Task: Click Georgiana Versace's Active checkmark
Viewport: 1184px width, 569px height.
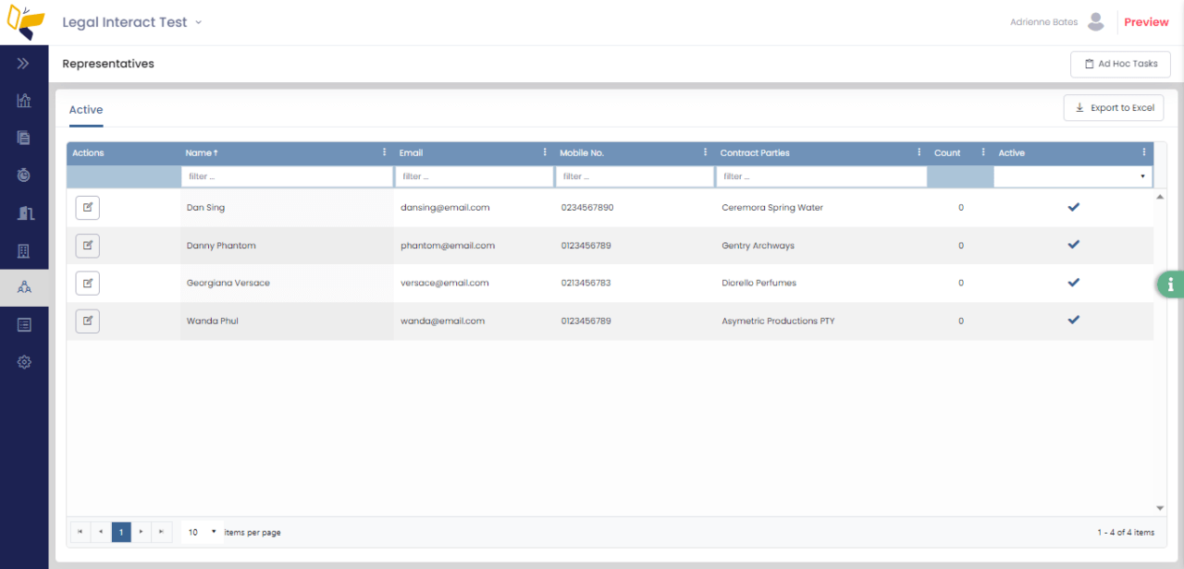Action: tap(1074, 283)
